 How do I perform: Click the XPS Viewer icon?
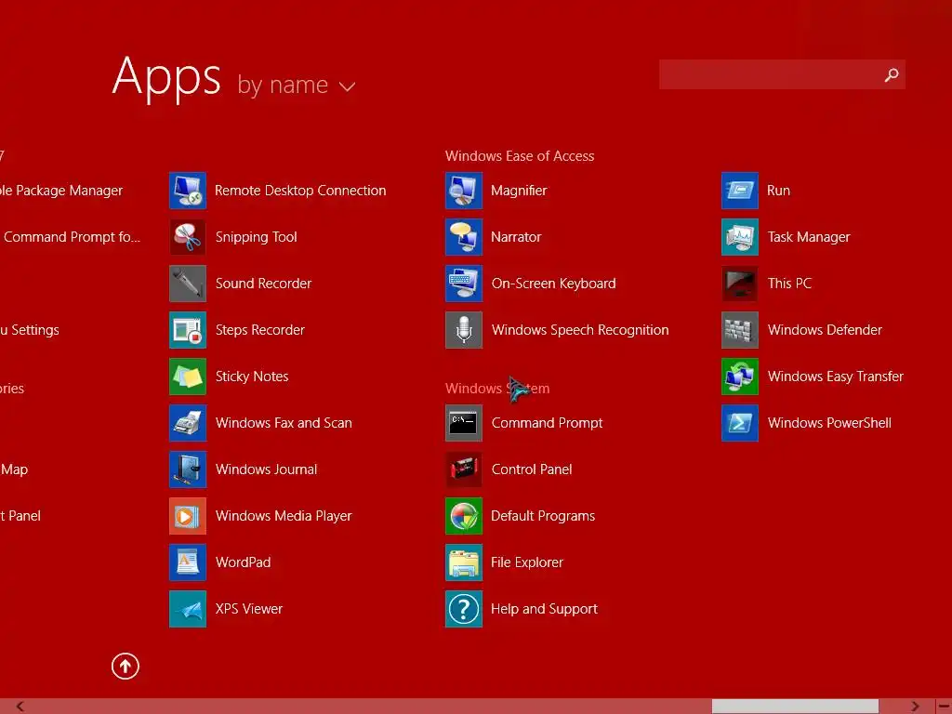click(x=188, y=609)
